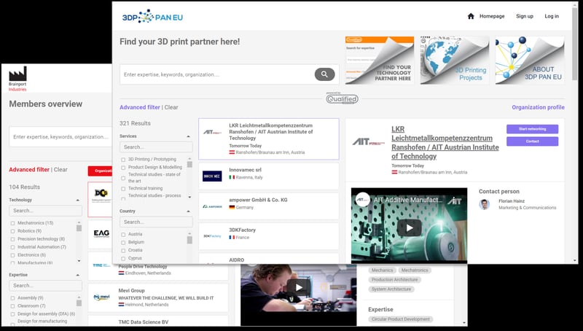583x331 pixels.
Task: Click Clear next to 3DP Advanced filter
Action: pyautogui.click(x=171, y=107)
